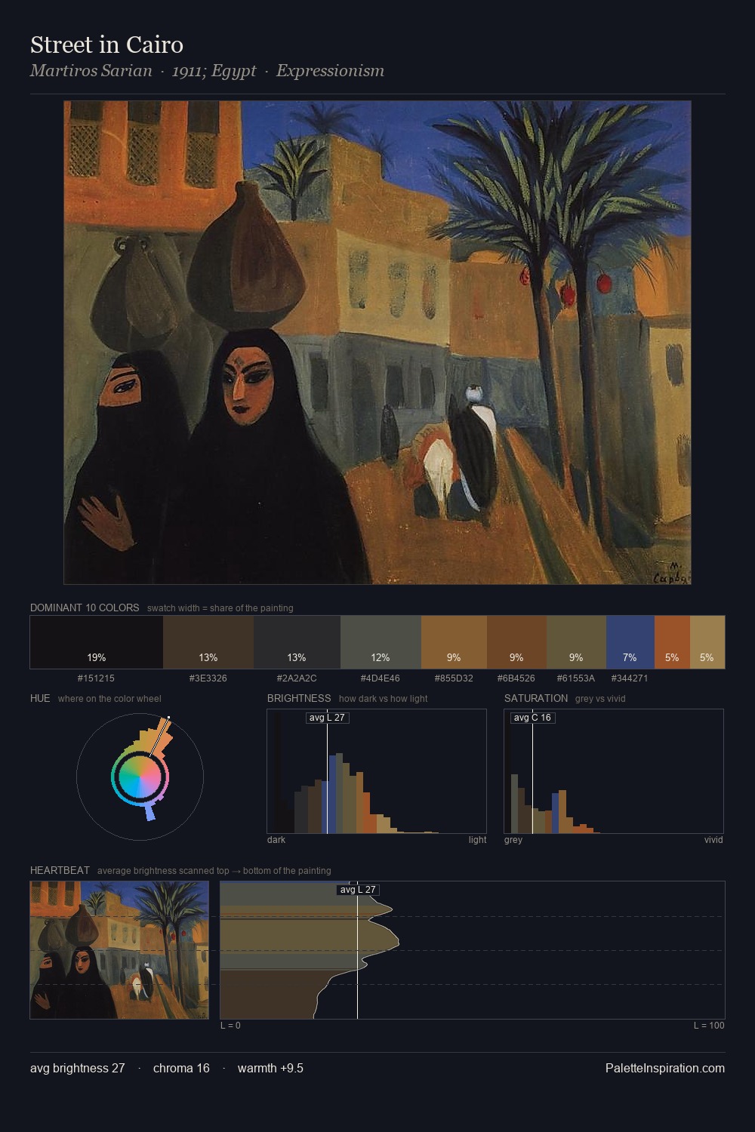
Task: Pick the #61553A olive swatch
Action: (x=576, y=642)
